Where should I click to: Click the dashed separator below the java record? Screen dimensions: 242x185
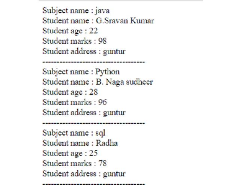93,61
